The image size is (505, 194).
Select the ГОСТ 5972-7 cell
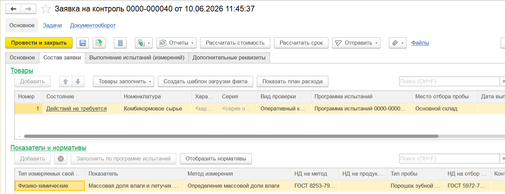pos(467,186)
